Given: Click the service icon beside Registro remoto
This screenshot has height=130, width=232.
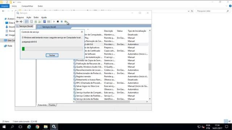Looking at the screenshot, I should [x=75, y=77].
